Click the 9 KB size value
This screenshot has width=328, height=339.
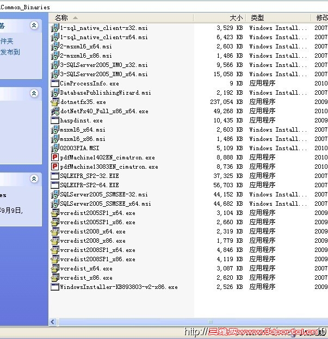tap(236, 83)
